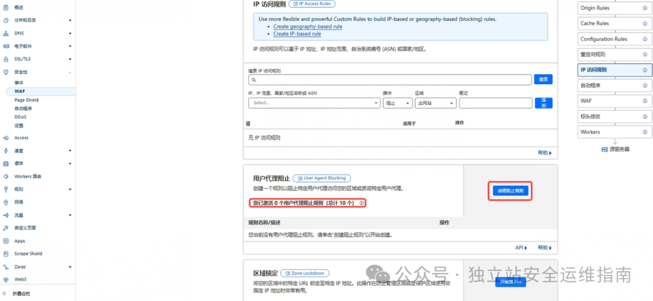The height and width of the screenshot is (301, 653).
Task: Open the 帮助 link under the IP rules table
Action: [x=545, y=153]
